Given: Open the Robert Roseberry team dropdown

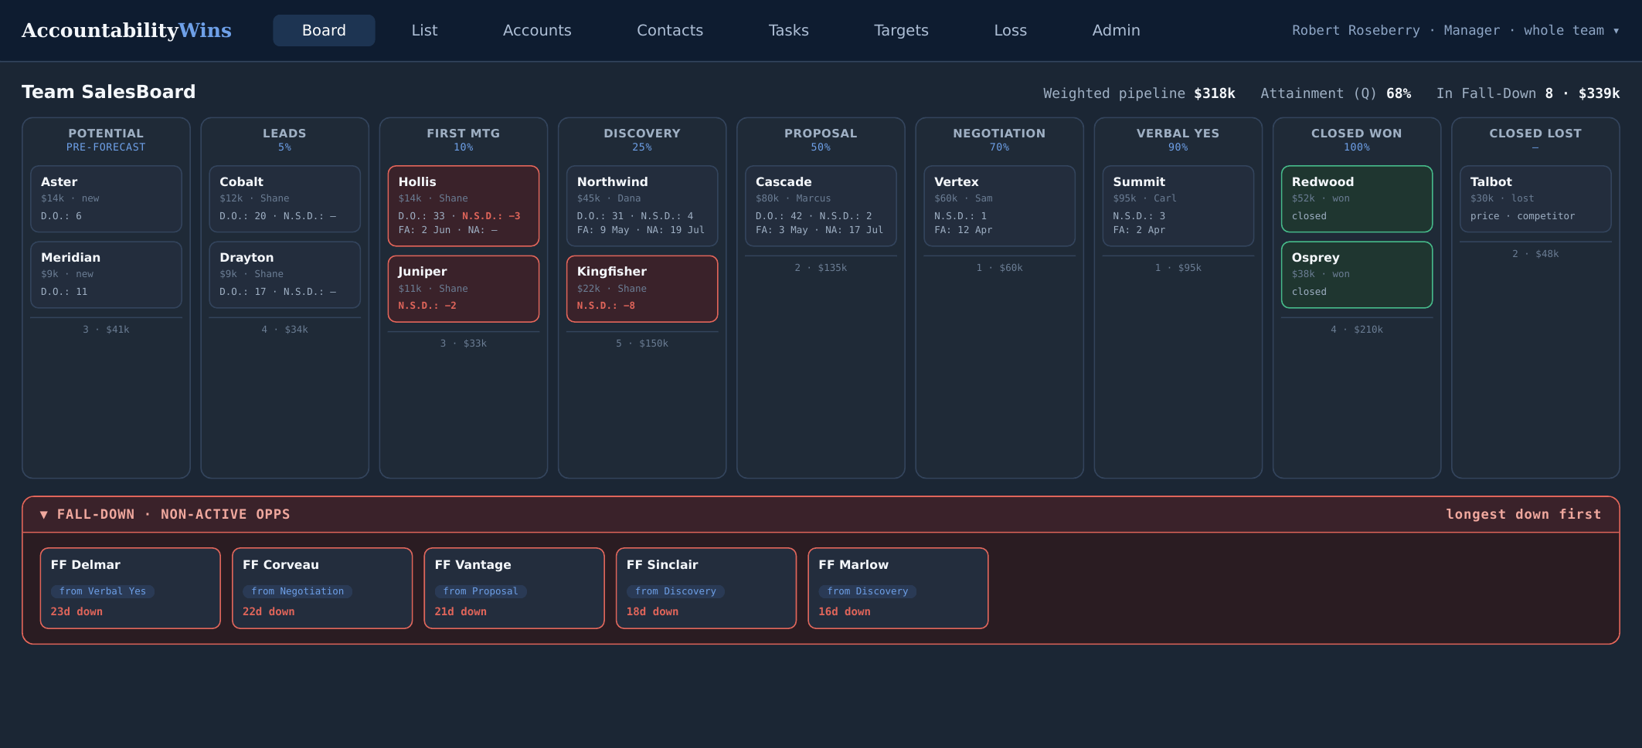Looking at the screenshot, I should click(x=1455, y=30).
